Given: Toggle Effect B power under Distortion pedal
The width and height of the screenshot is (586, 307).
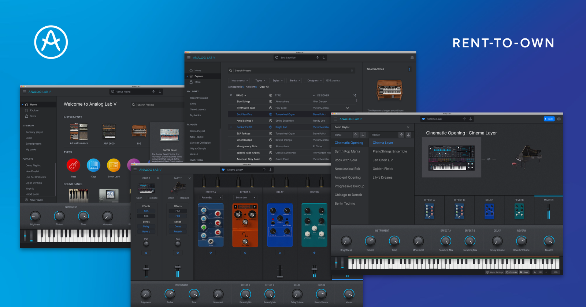Looking at the screenshot, I should point(245,253).
